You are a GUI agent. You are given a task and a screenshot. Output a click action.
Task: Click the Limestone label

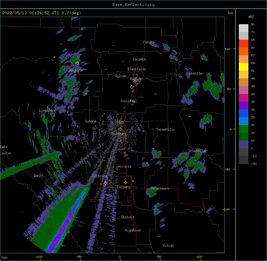tap(47, 110)
